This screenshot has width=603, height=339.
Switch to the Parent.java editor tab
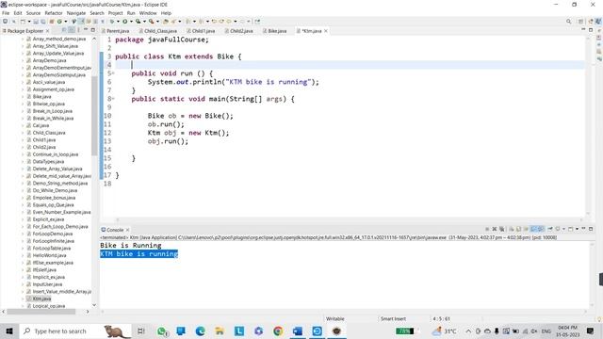click(115, 31)
